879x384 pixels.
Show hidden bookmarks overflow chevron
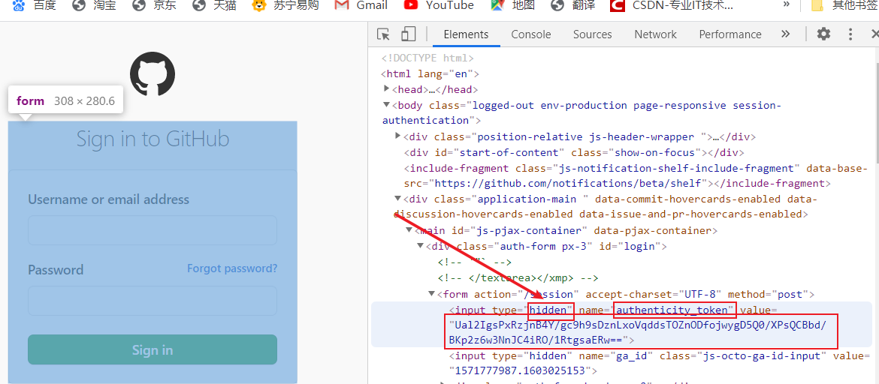tap(787, 5)
